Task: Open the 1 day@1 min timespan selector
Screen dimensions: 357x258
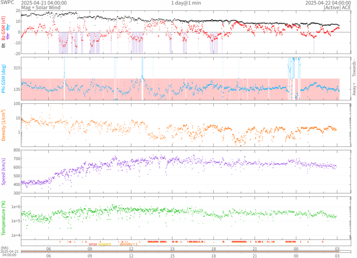Action: pyautogui.click(x=186, y=3)
